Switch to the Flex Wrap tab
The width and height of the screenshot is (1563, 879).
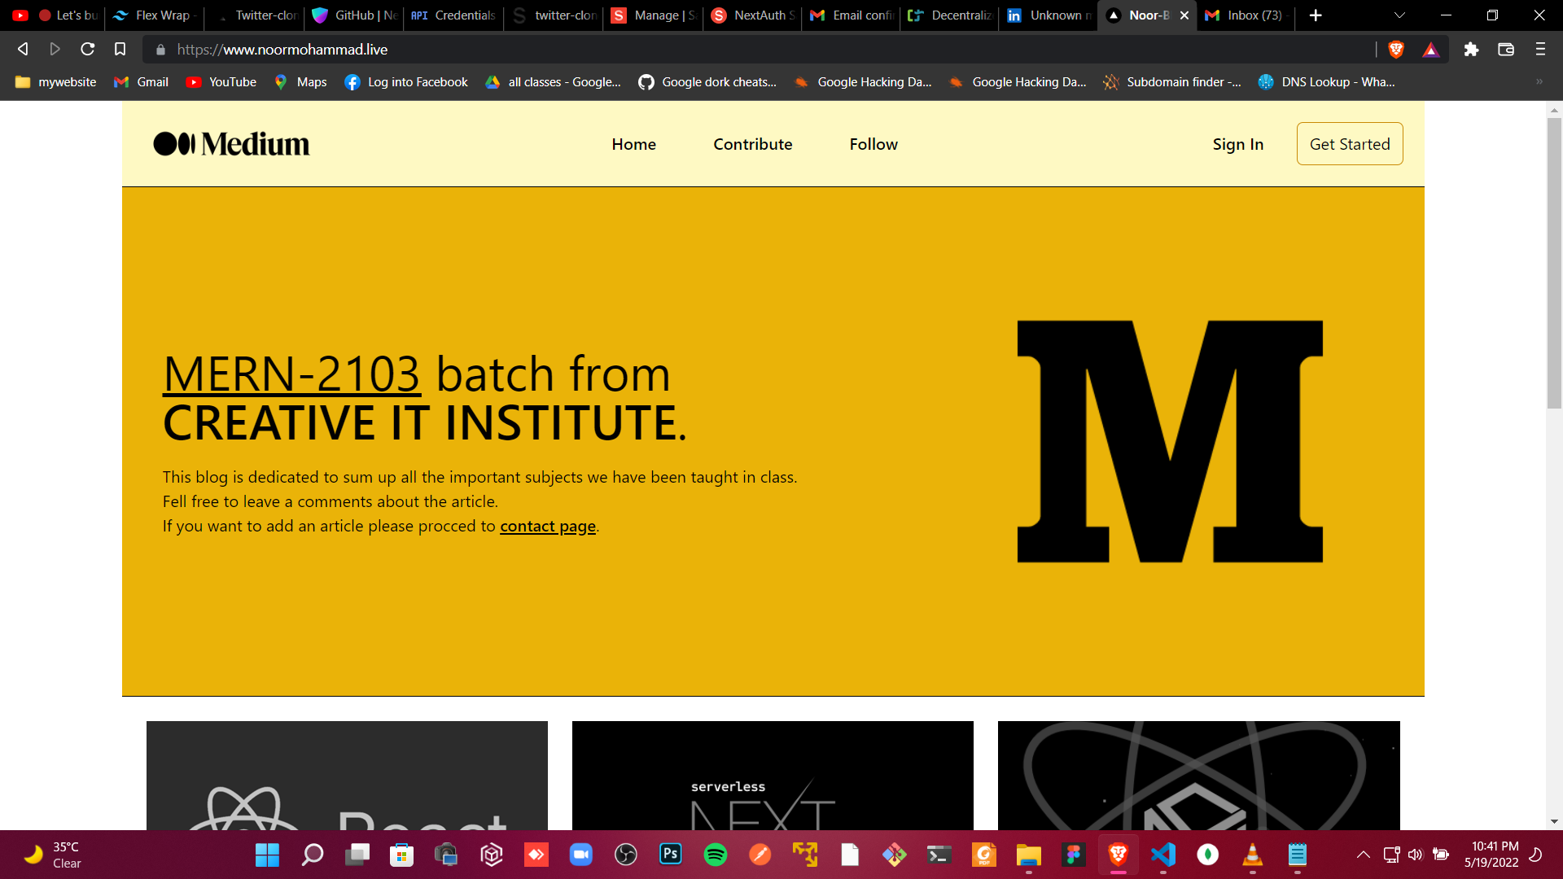155,15
